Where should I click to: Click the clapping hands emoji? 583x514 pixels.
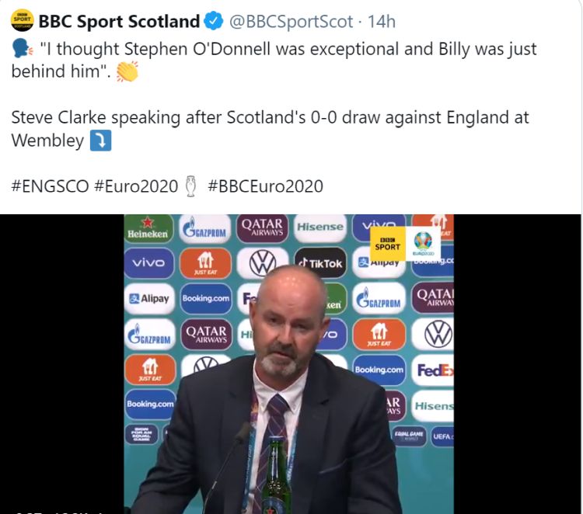click(x=127, y=71)
